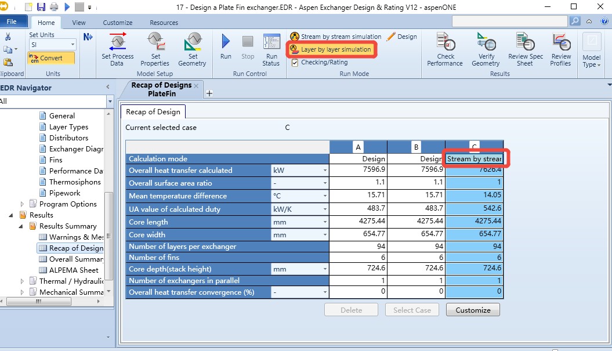Open the Review Spec Sheet
Image resolution: width=612 pixels, height=351 pixels.
(525, 42)
